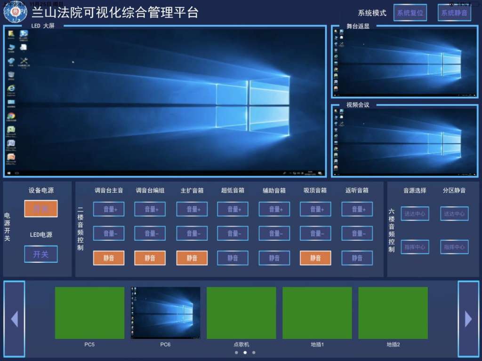Mute 辅助音箱 channel
The width and height of the screenshot is (482, 361).
point(274,258)
